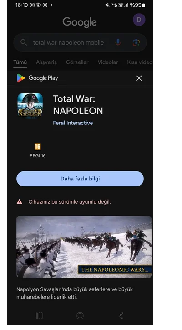Tap the Android back navigation arrow
This screenshot has height=330, width=182.
click(121, 315)
